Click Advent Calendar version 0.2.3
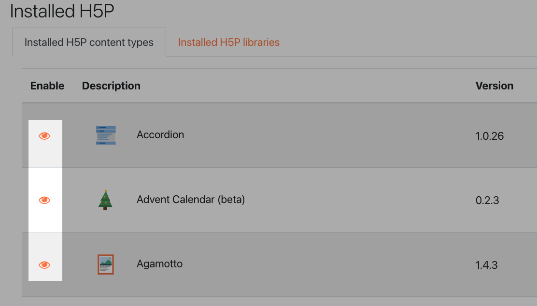 click(x=487, y=200)
